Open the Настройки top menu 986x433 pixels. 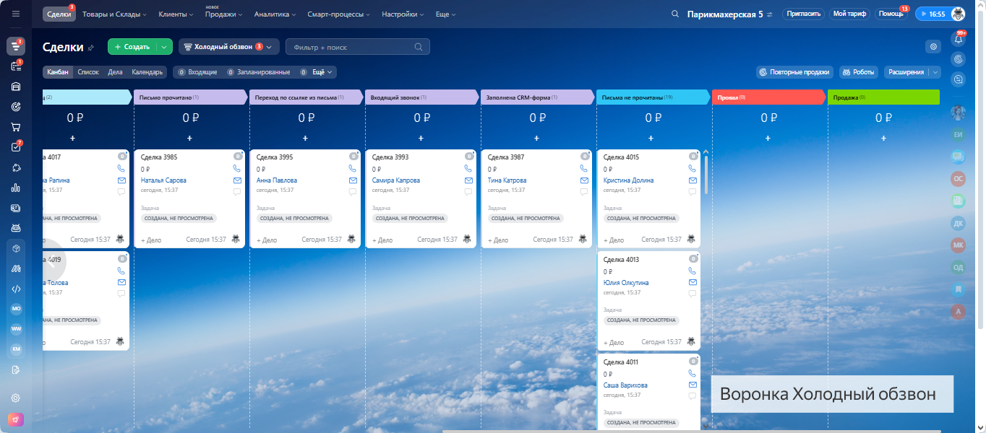403,14
